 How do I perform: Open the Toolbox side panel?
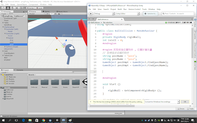point(195,23)
